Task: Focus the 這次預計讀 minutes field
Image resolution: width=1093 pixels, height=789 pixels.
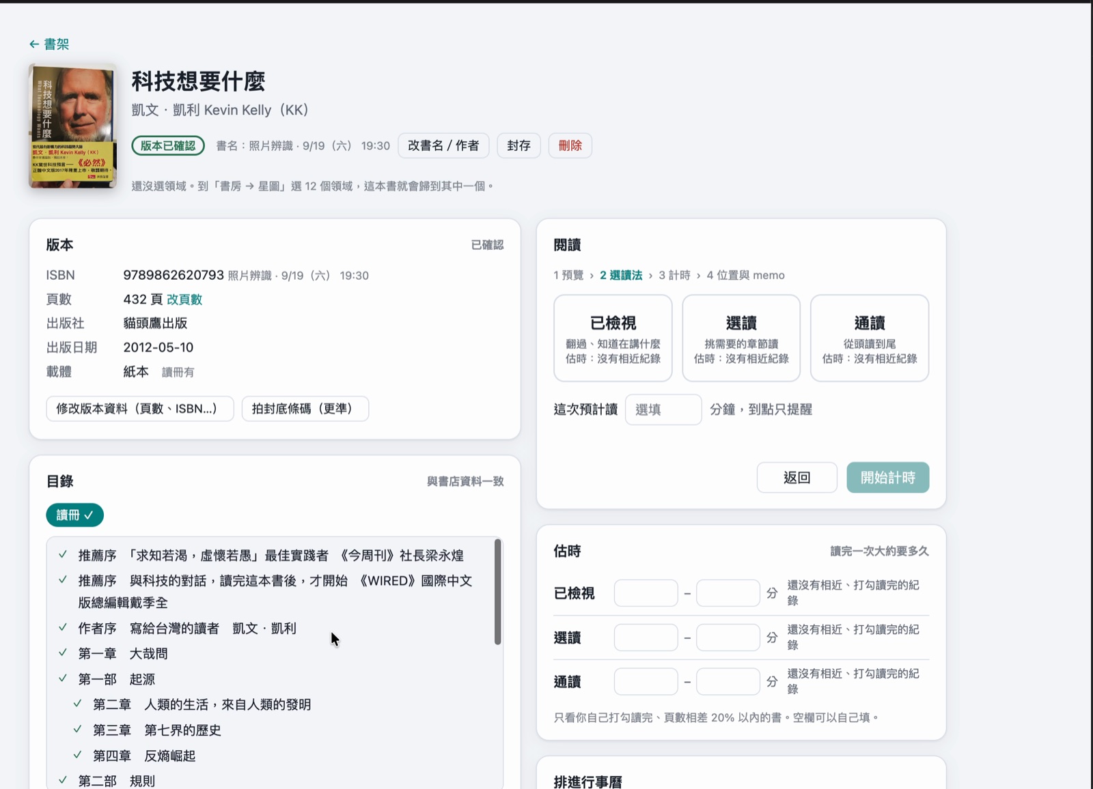Action: (x=663, y=410)
